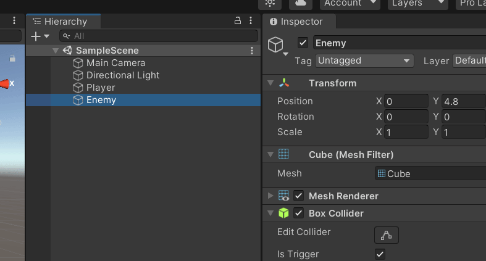This screenshot has width=486, height=261.
Task: Disable the Mesh Renderer component checkbox
Action: pos(299,196)
